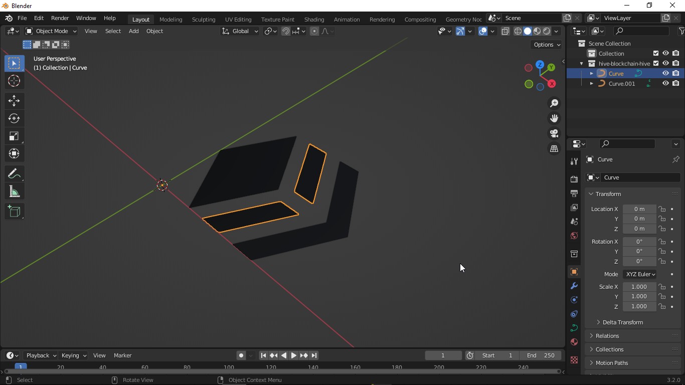Open the Object Mode dropdown

(51, 31)
